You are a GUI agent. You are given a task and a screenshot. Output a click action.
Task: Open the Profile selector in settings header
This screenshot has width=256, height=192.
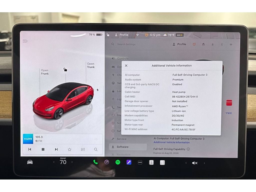point(179,44)
